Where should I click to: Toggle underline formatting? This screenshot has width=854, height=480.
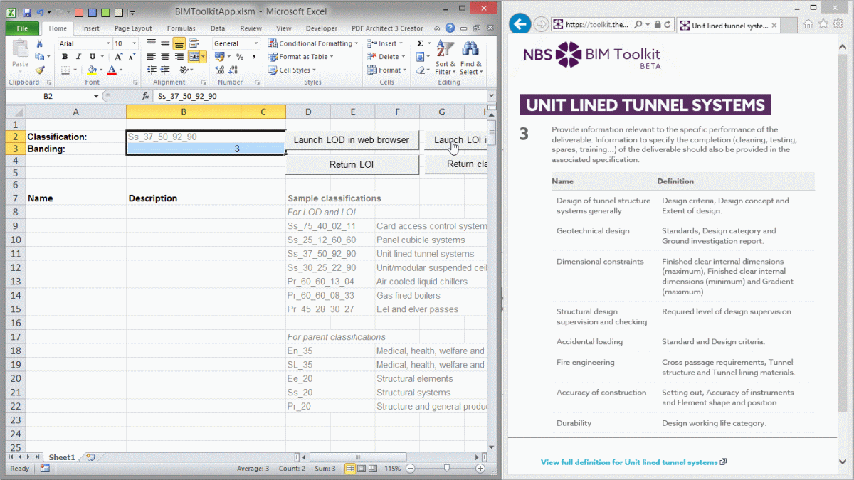[x=92, y=57]
